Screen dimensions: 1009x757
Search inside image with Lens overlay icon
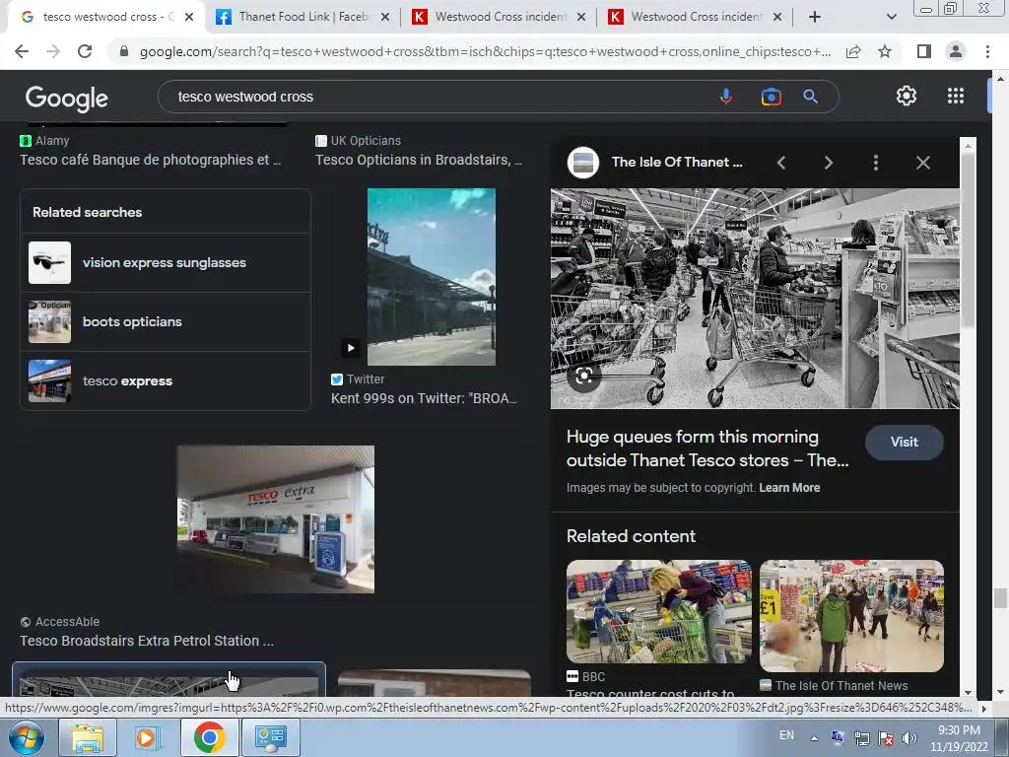pyautogui.click(x=584, y=376)
